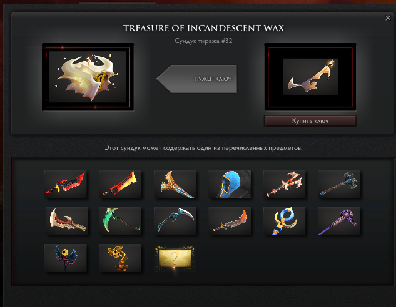The image size is (396, 307).
Task: Pick the golden ornate staff item
Action: (175, 183)
